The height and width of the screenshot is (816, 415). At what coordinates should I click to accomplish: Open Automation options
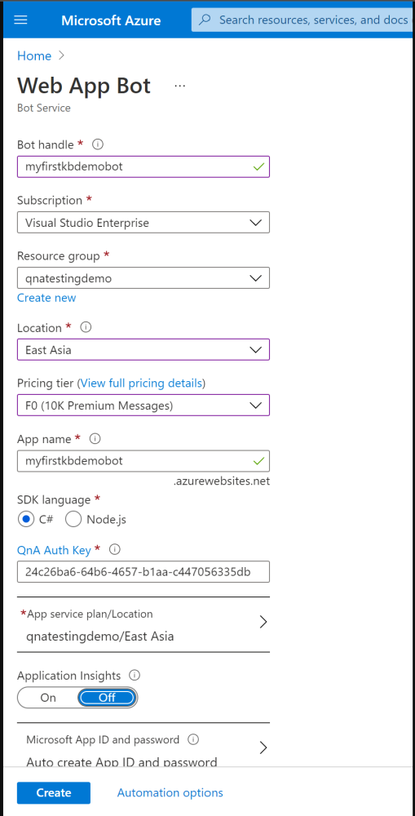pyautogui.click(x=170, y=792)
